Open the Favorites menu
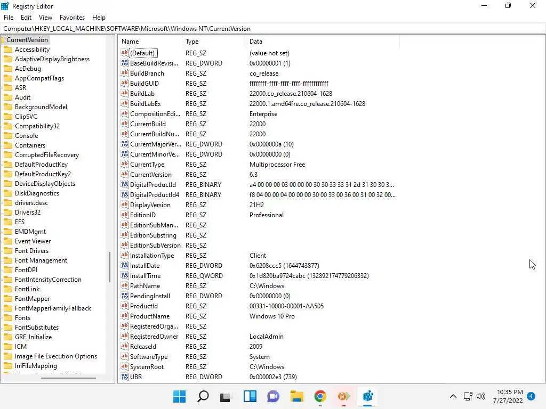This screenshot has width=546, height=409. click(72, 18)
